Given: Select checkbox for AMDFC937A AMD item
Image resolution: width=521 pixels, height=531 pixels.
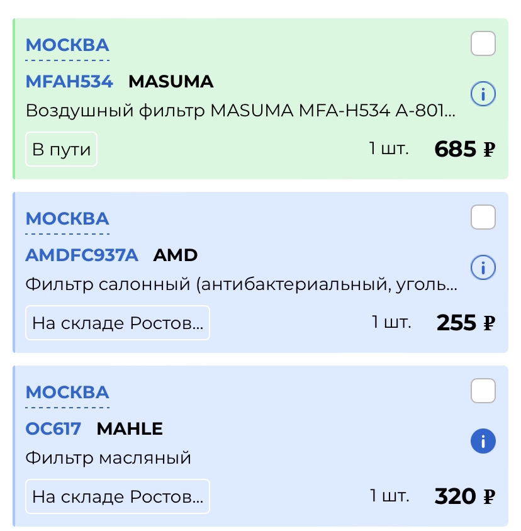Looking at the screenshot, I should (x=483, y=218).
